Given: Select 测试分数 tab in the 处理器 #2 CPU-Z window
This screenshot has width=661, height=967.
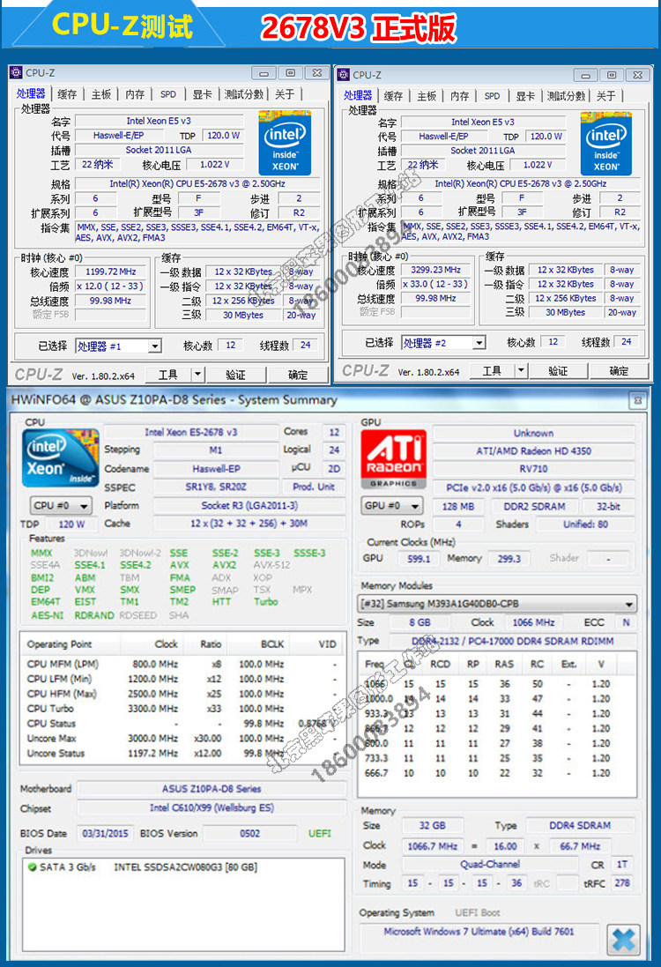Looking at the screenshot, I should point(567,96).
